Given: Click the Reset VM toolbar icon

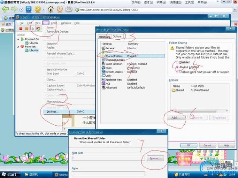Looking at the screenshot, I should click(38, 29).
